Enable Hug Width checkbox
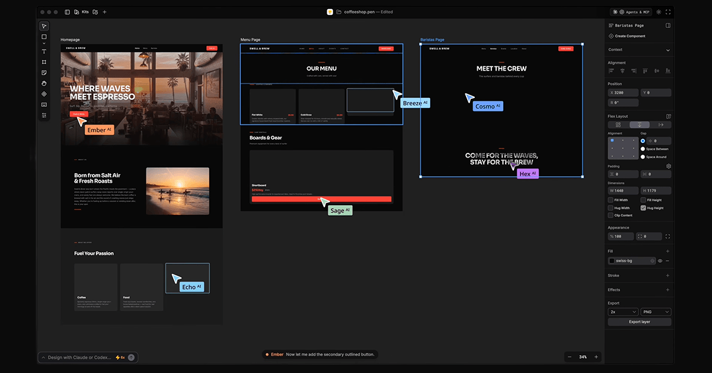Screen dimensions: 712x373 pyautogui.click(x=611, y=208)
